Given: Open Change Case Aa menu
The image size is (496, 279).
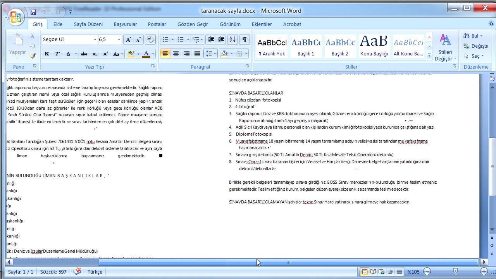Looking at the screenshot, I should point(117,54).
